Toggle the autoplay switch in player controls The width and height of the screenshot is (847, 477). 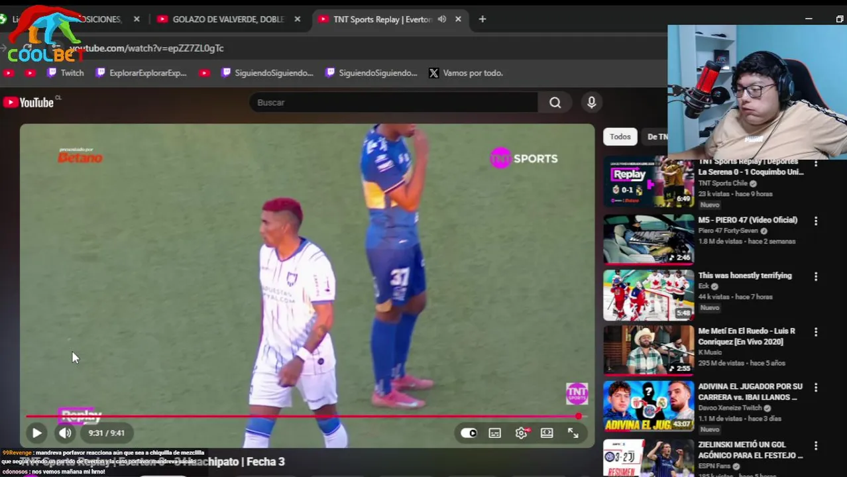coord(469,433)
